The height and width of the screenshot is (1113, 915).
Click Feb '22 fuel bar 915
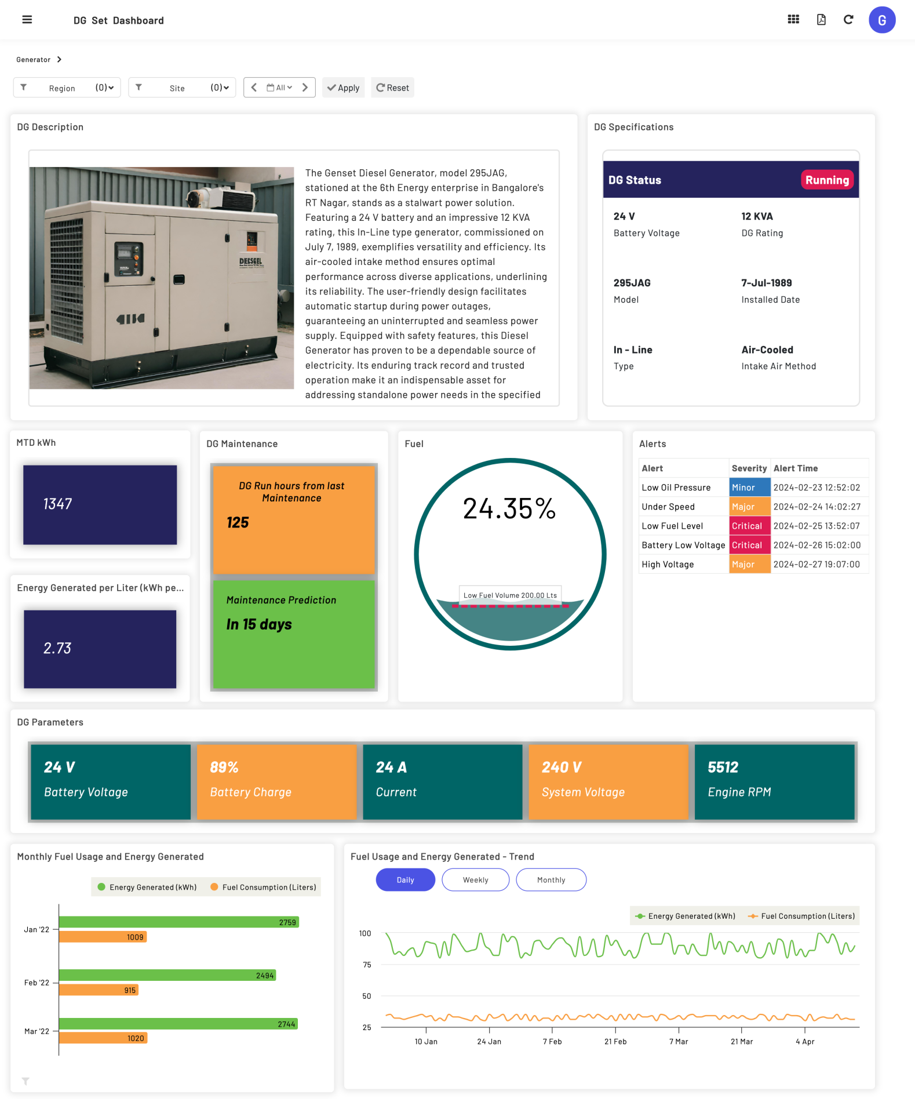99,990
